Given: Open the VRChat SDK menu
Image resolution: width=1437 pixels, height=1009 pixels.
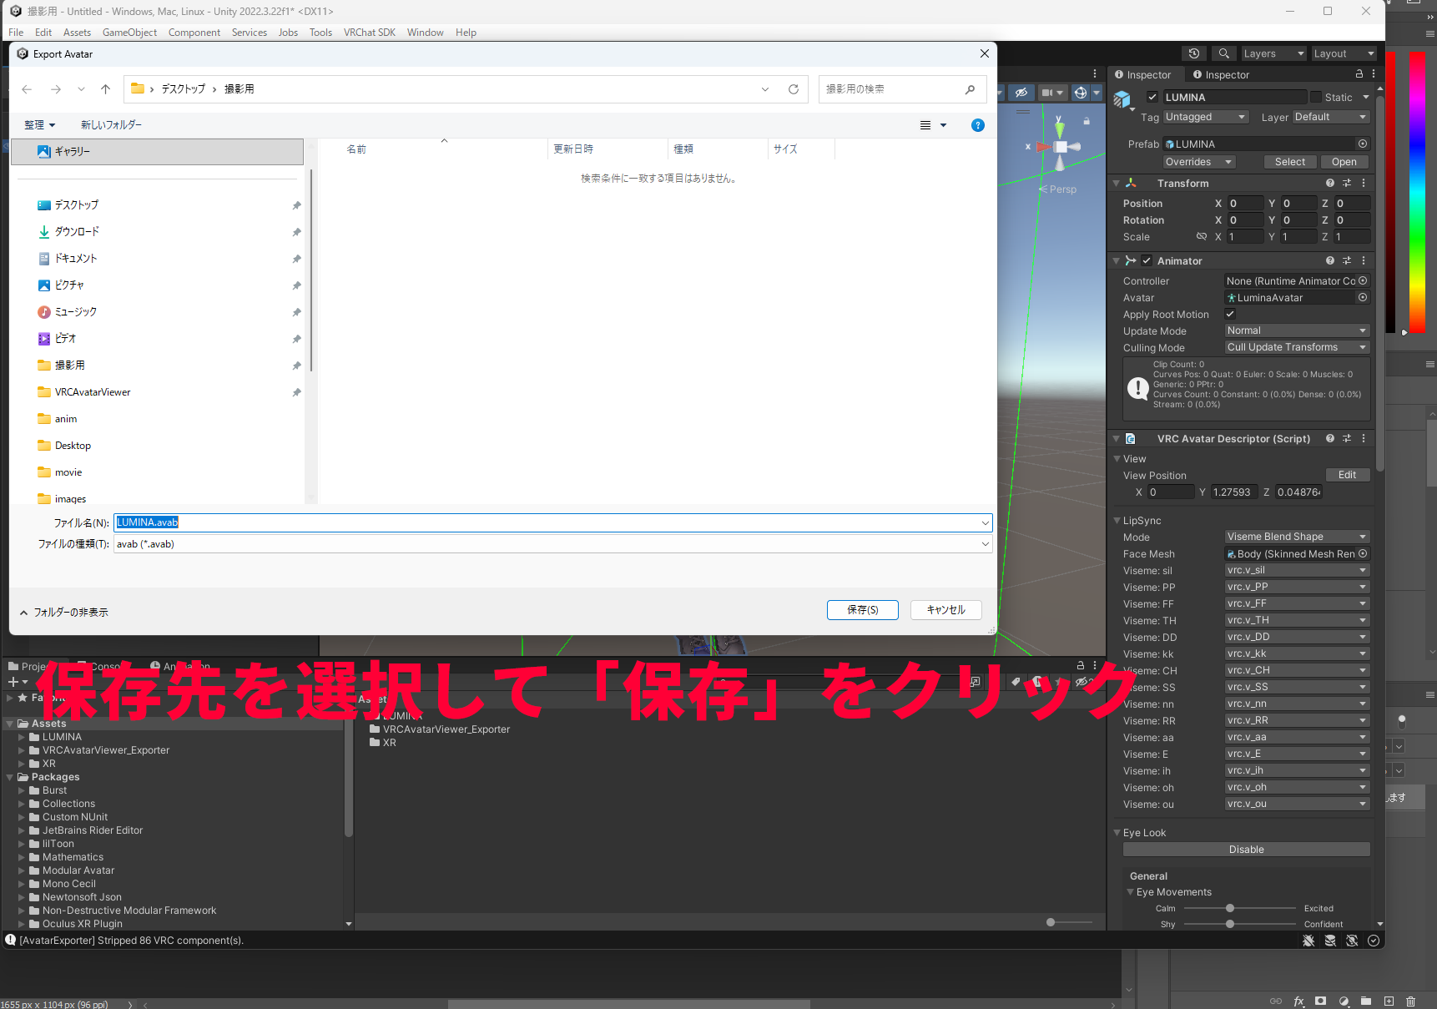Looking at the screenshot, I should (369, 33).
